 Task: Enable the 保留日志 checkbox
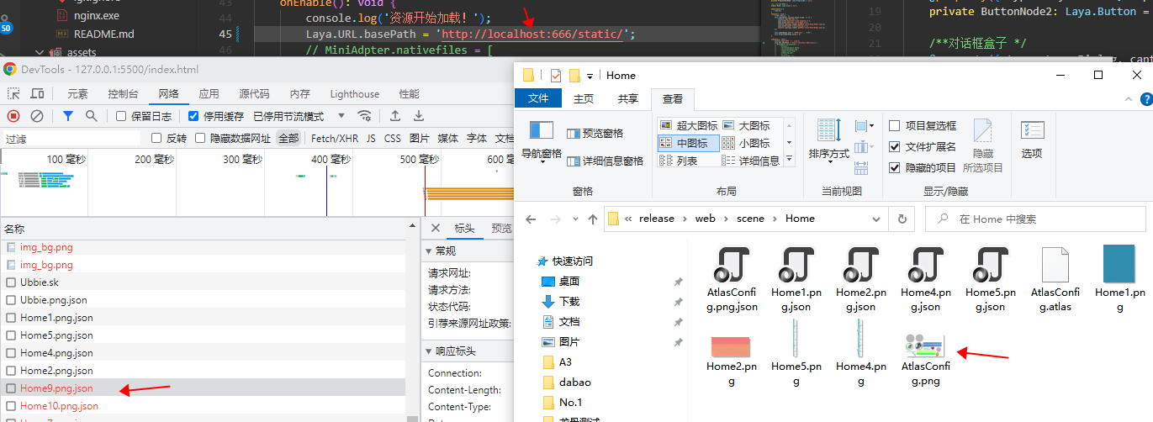coord(121,116)
